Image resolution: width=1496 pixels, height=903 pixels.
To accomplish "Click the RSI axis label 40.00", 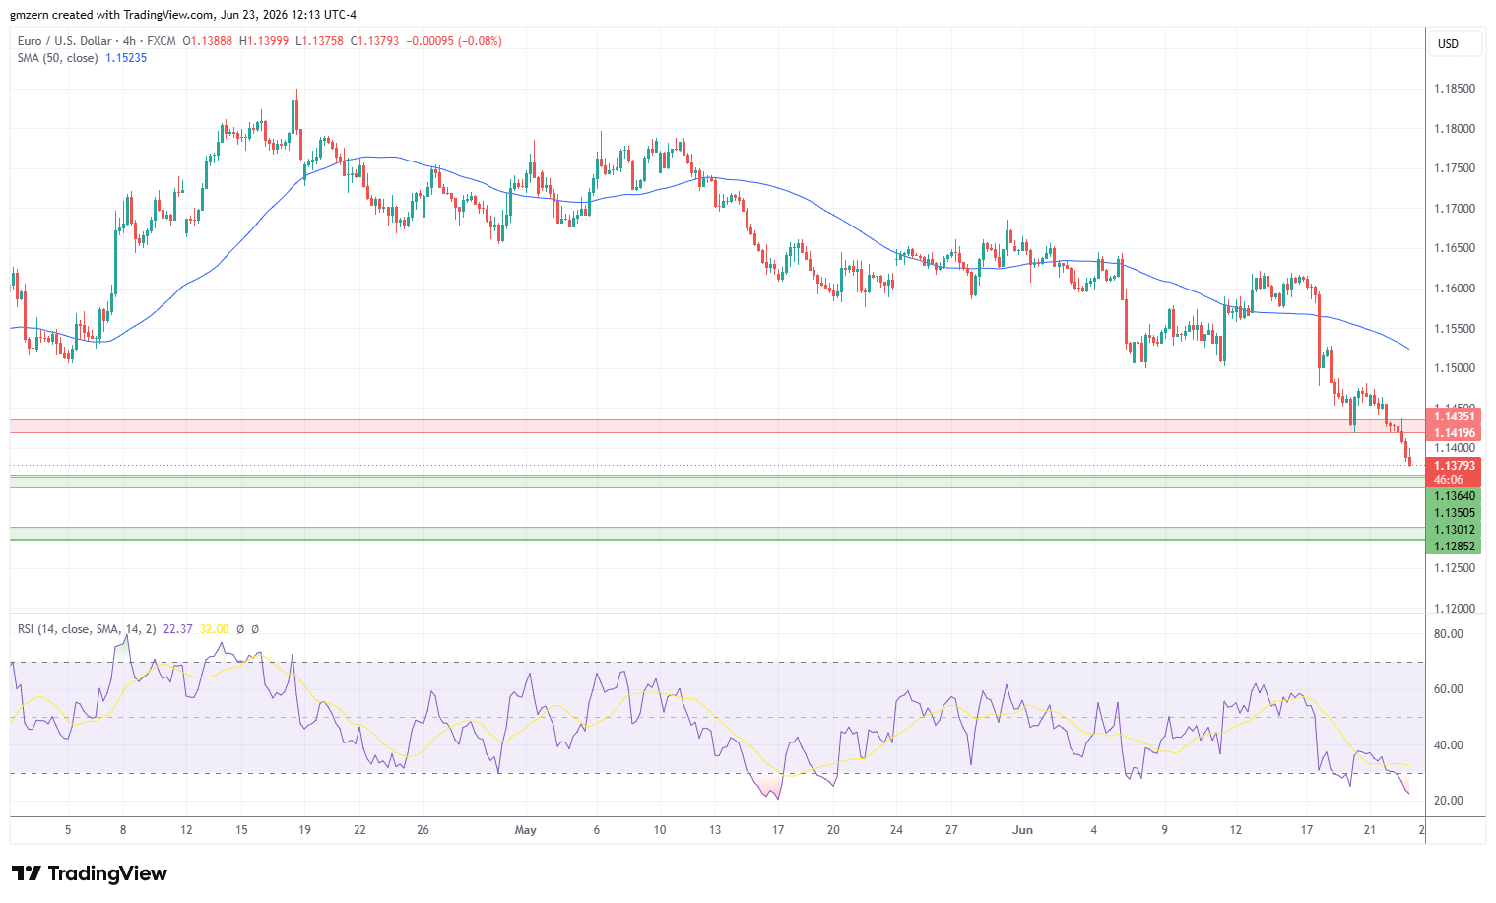I will (x=1449, y=745).
